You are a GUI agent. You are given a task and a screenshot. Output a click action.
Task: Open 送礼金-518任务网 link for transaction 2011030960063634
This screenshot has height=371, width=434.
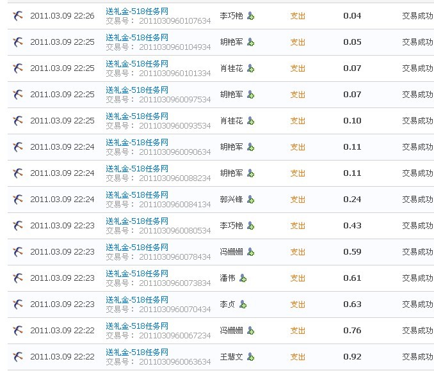pyautogui.click(x=137, y=352)
